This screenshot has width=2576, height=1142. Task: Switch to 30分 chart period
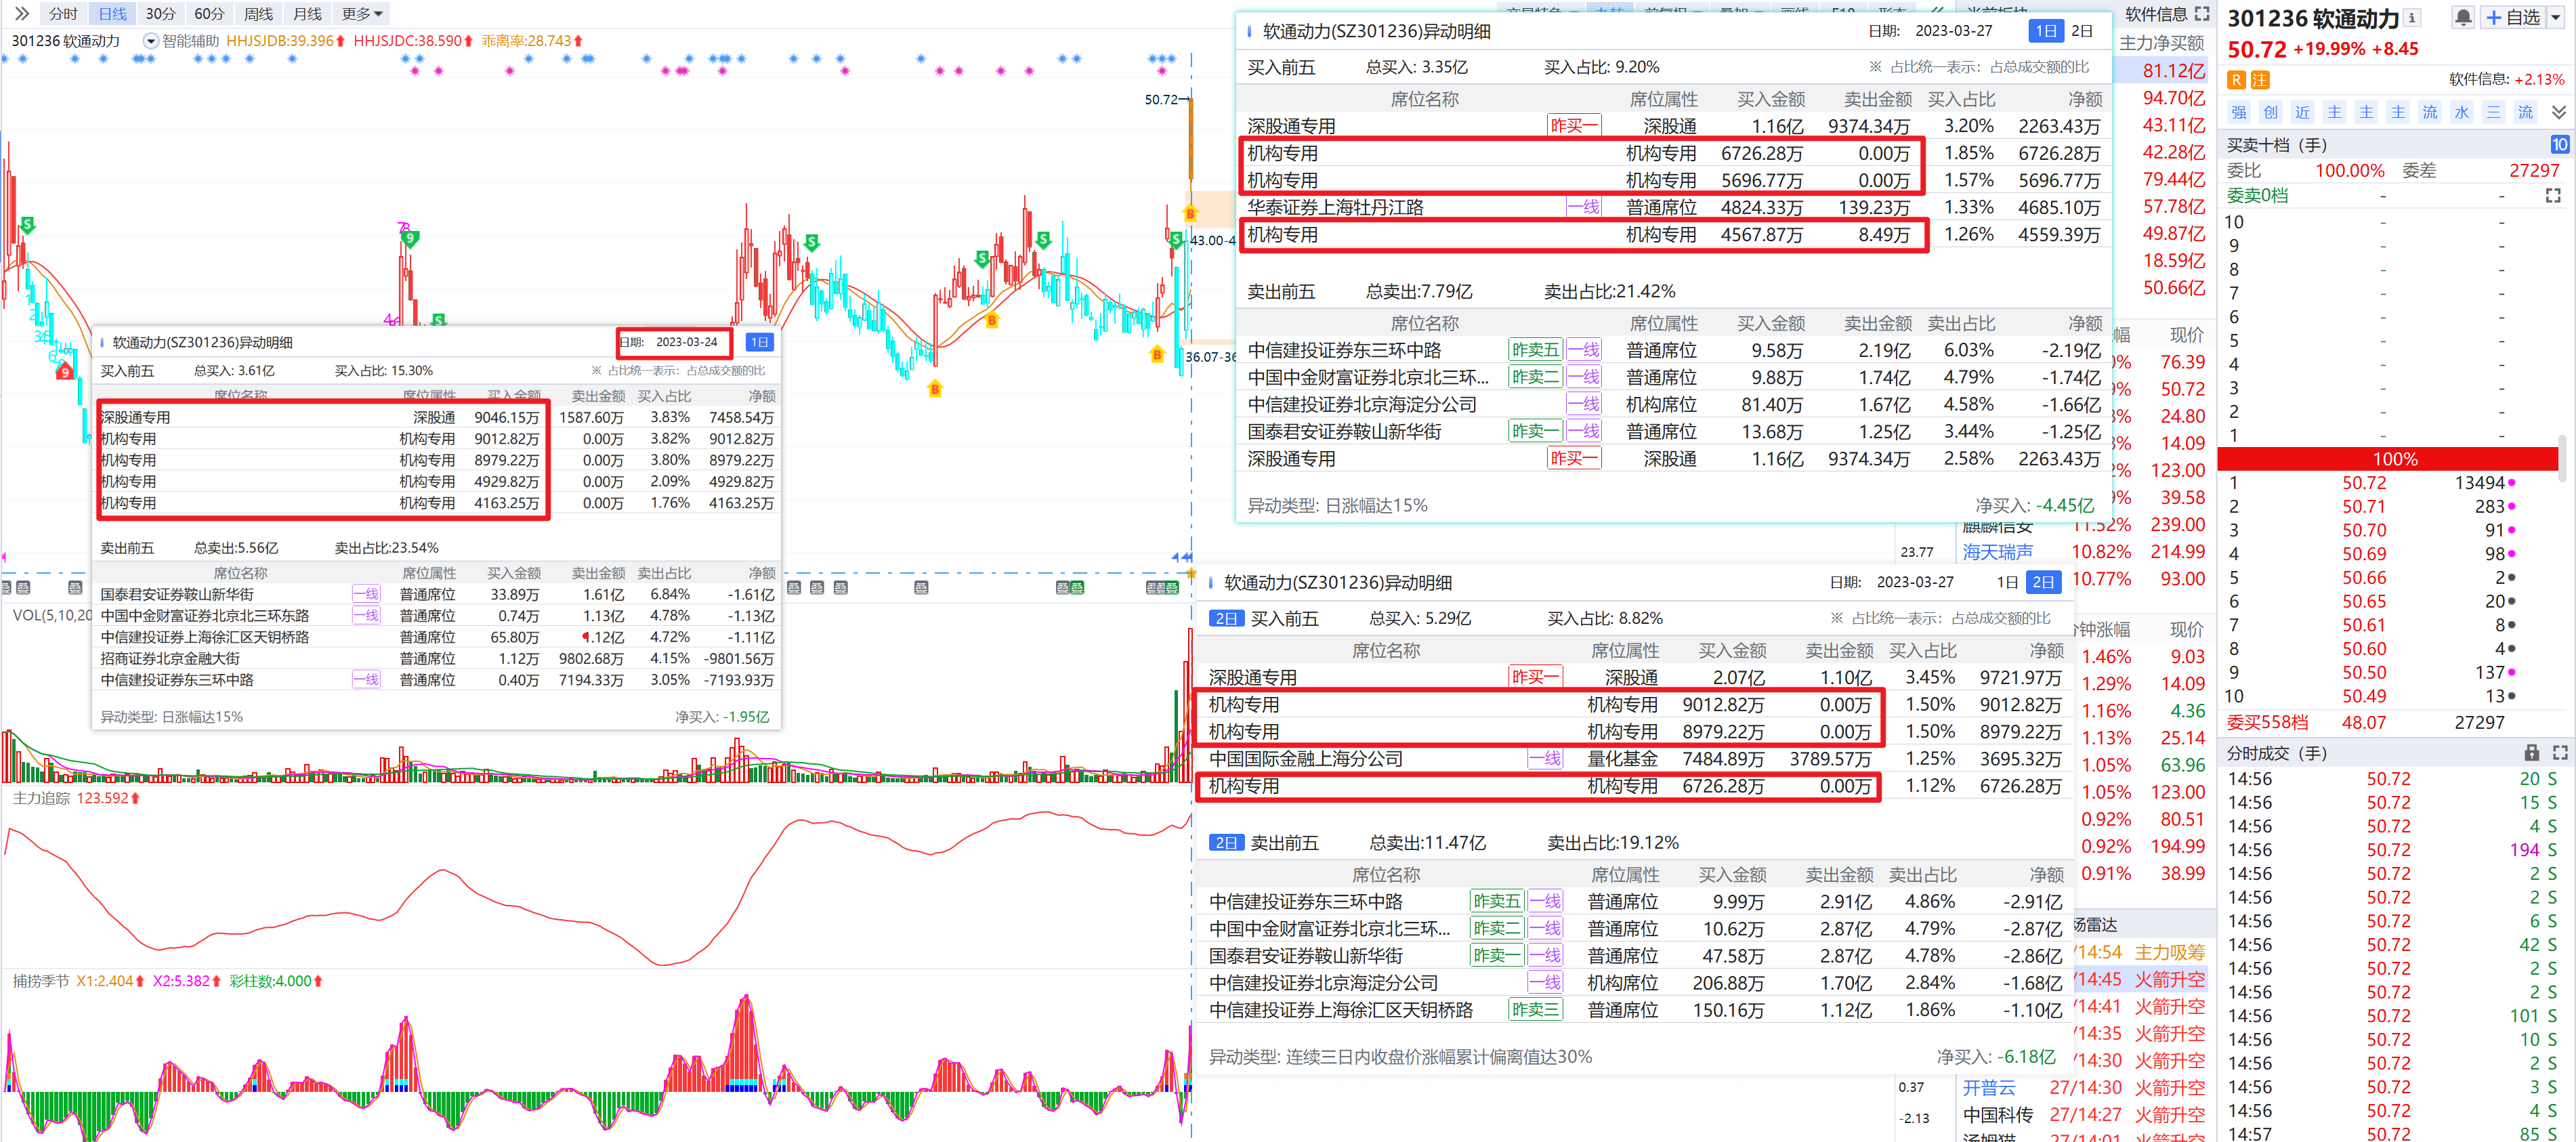click(160, 13)
